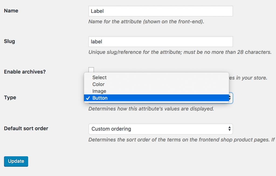
Task: Click the Slug input containing "label"
Action: tap(160, 42)
